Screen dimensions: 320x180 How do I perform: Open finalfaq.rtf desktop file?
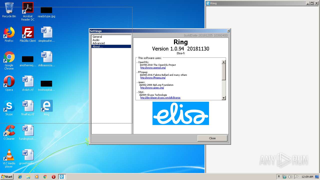pos(28,108)
